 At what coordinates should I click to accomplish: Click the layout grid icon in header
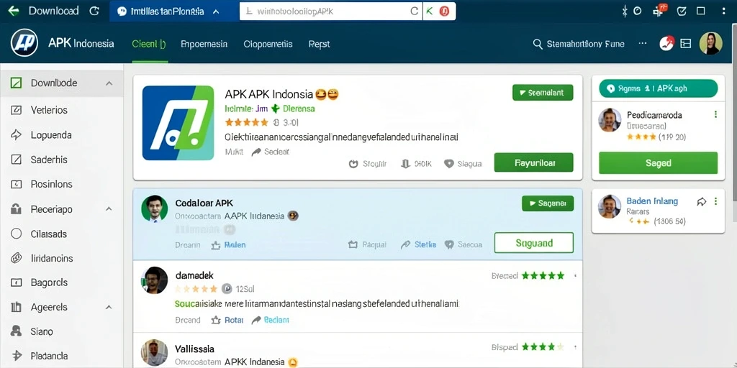pos(686,44)
